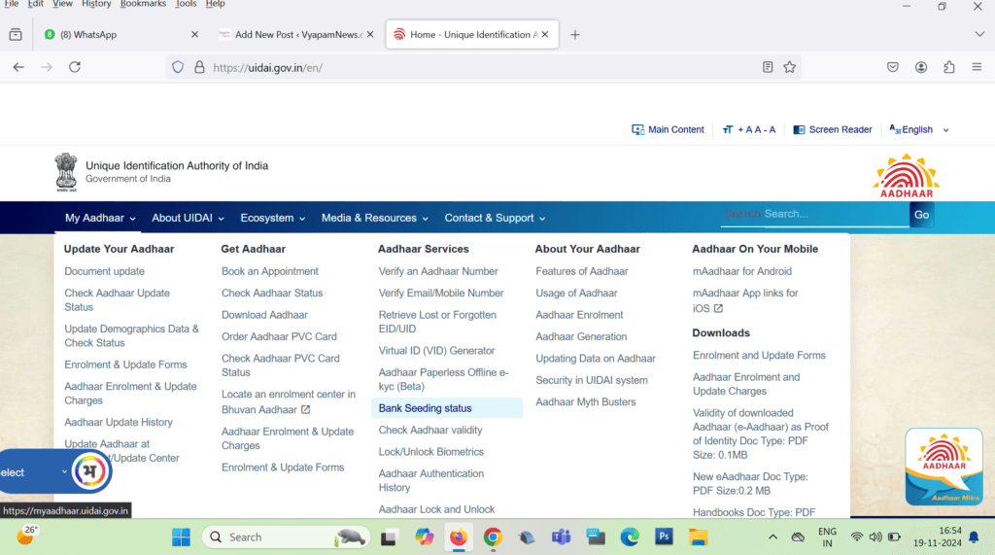Open the View menu
995x555 pixels.
tap(62, 4)
